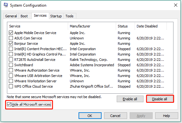Check WPS Office Cloud Service checkbox
This screenshot has height=123, width=182.
11,86
